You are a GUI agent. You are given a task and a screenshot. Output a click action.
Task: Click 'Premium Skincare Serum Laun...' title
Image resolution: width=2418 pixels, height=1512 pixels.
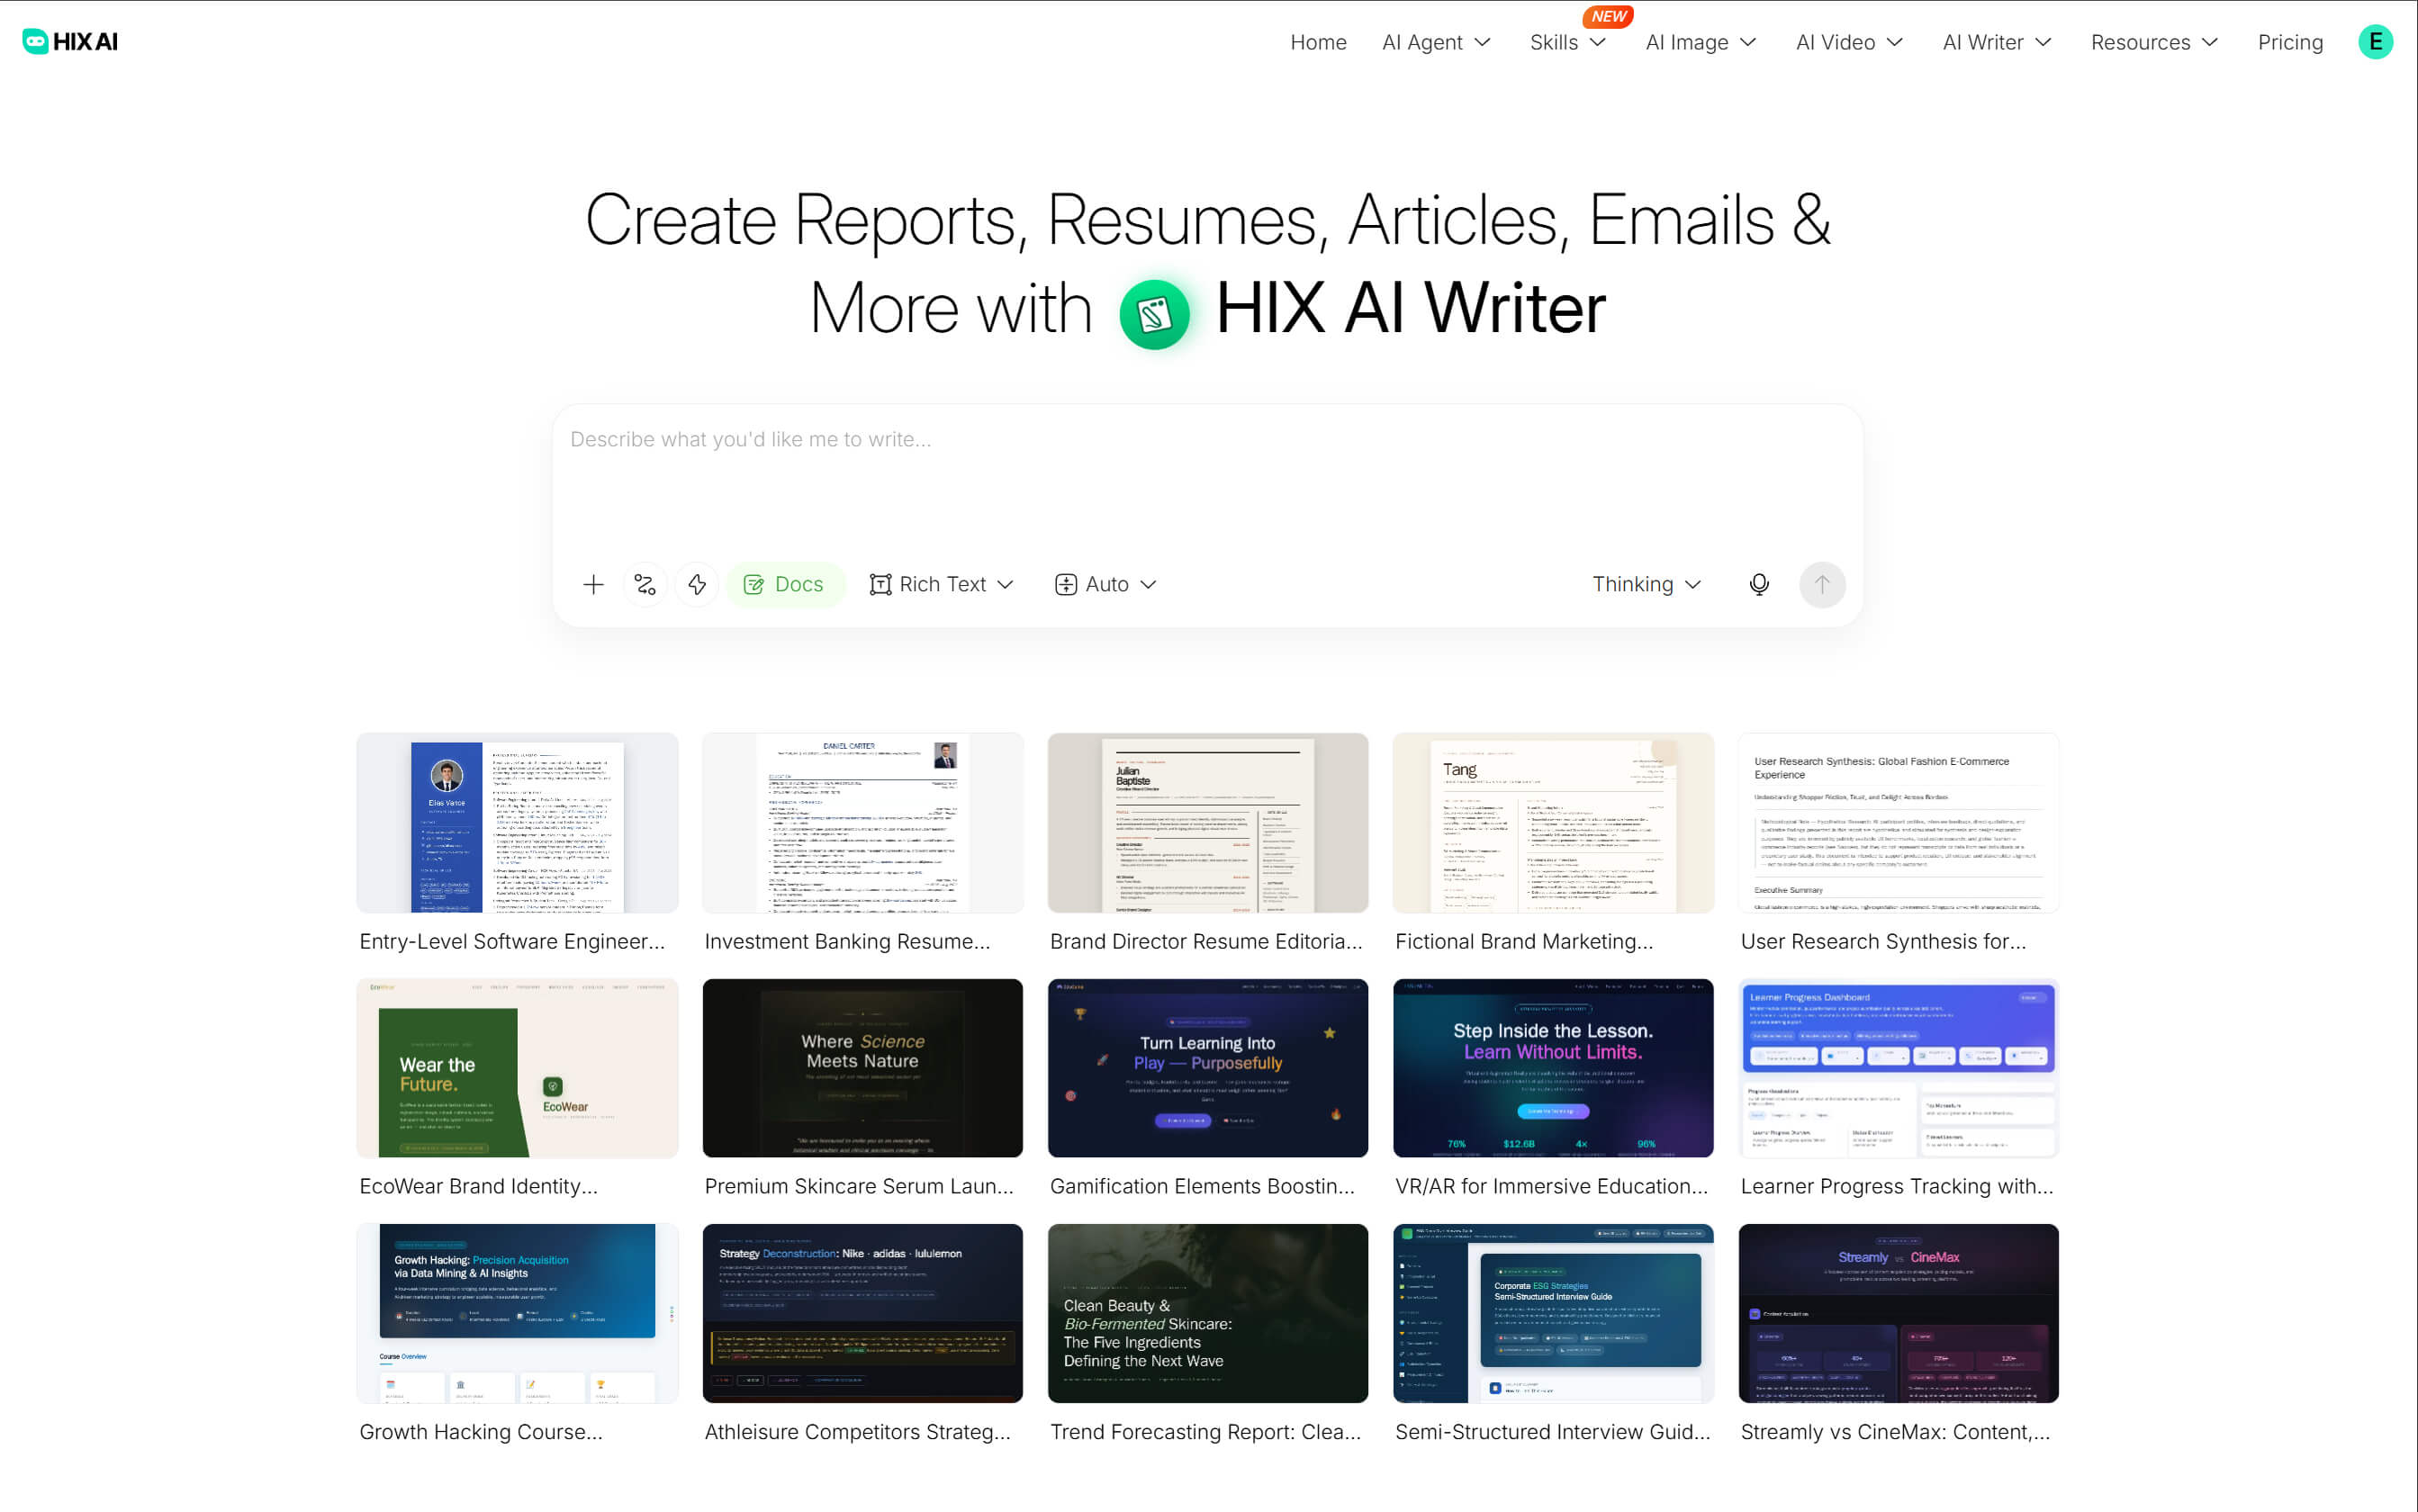(x=859, y=1186)
